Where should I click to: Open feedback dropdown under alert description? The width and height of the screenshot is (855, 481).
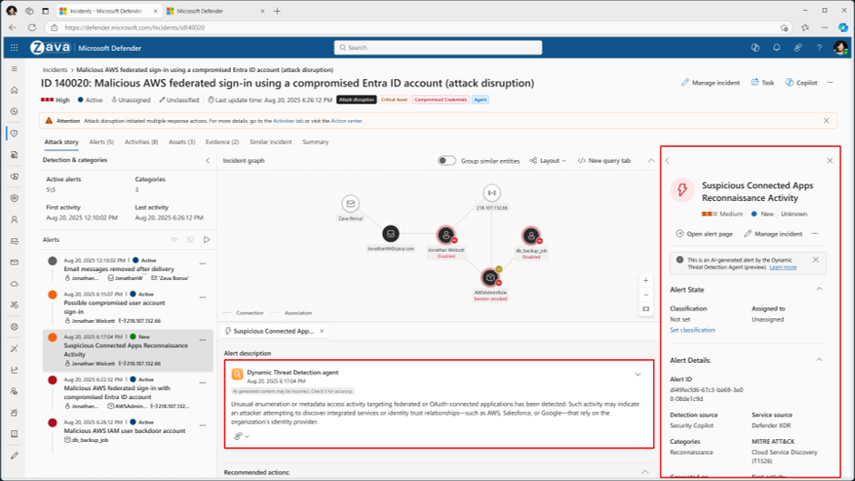242,436
